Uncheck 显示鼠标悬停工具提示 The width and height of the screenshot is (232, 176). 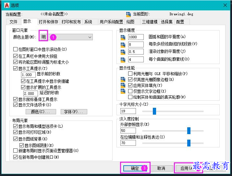click(15, 99)
